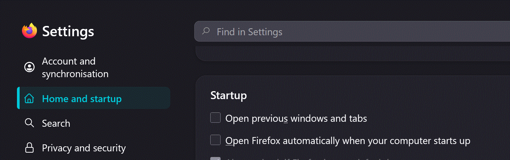Focus the Find in Settings search box
Screen dimensions: 510x160
pos(352,32)
